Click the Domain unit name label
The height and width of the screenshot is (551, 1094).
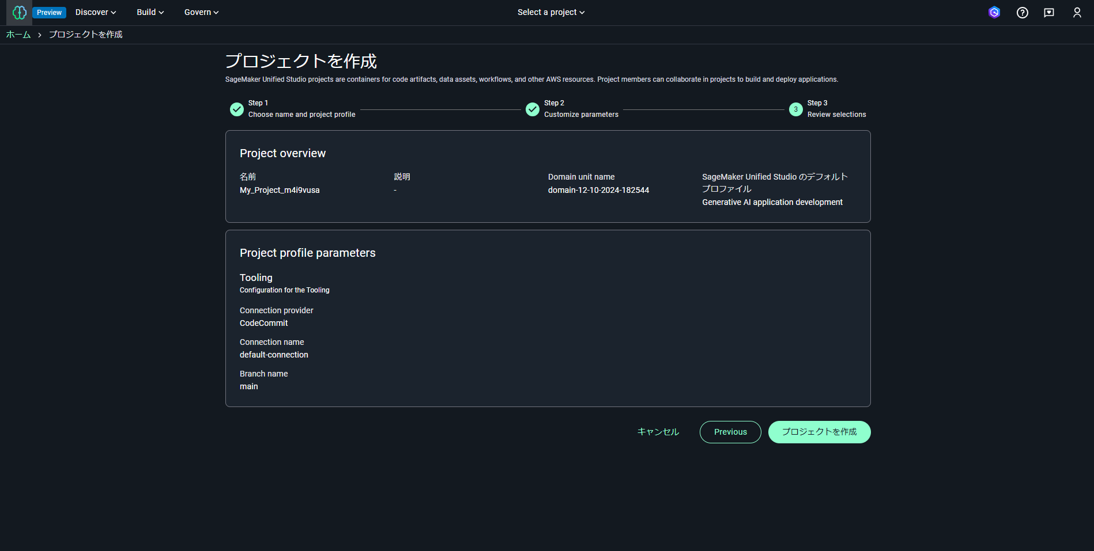click(581, 177)
